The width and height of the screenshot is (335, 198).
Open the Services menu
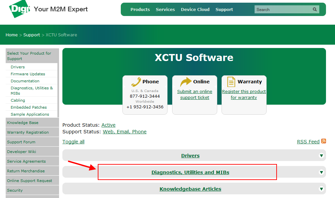point(165,9)
